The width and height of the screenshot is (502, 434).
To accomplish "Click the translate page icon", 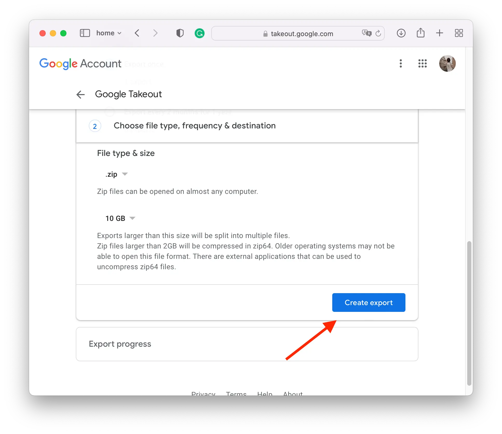I will click(367, 33).
